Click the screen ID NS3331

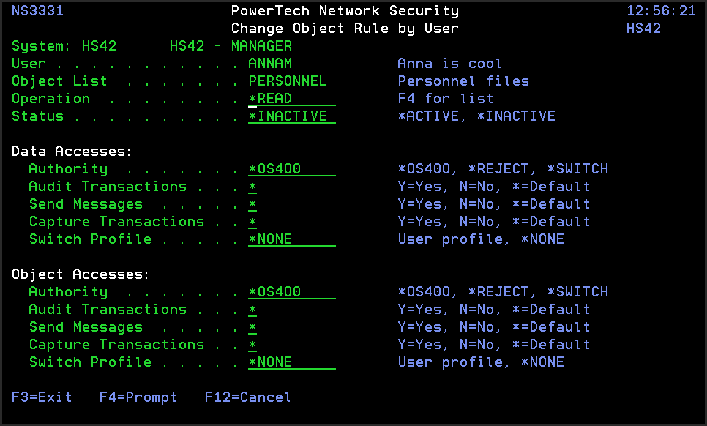click(x=37, y=11)
